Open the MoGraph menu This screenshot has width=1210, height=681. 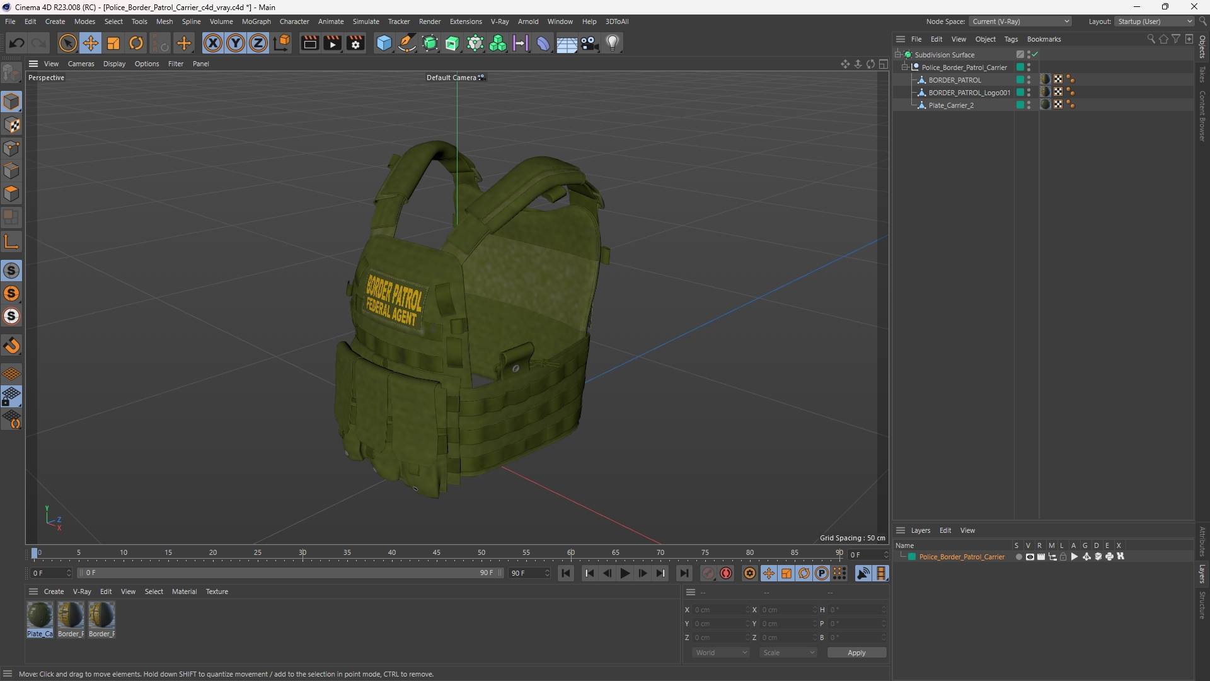pyautogui.click(x=256, y=21)
